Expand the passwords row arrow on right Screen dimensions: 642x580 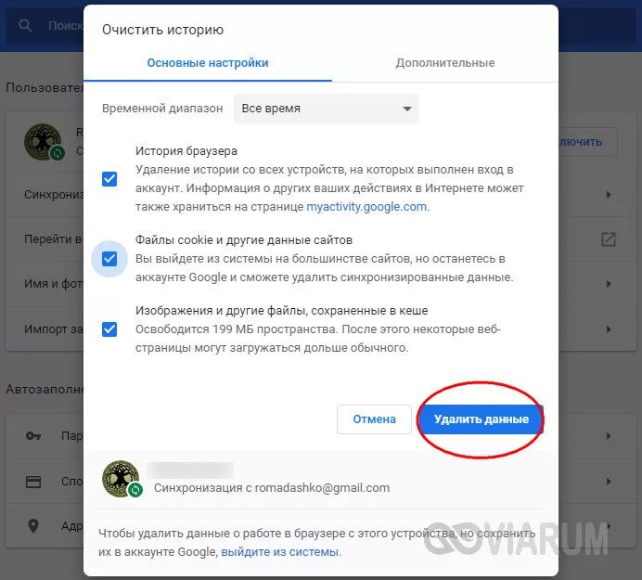pos(609,436)
